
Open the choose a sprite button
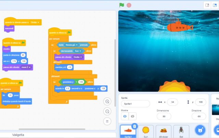pyautogui.click(x=200, y=130)
